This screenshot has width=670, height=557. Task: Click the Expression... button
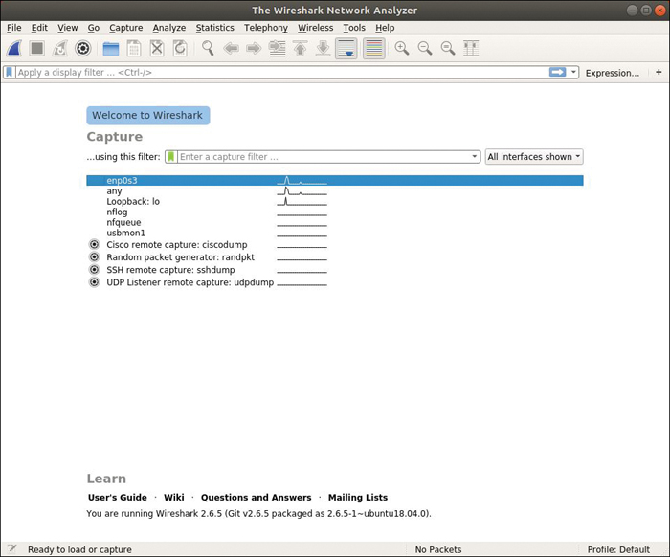613,73
